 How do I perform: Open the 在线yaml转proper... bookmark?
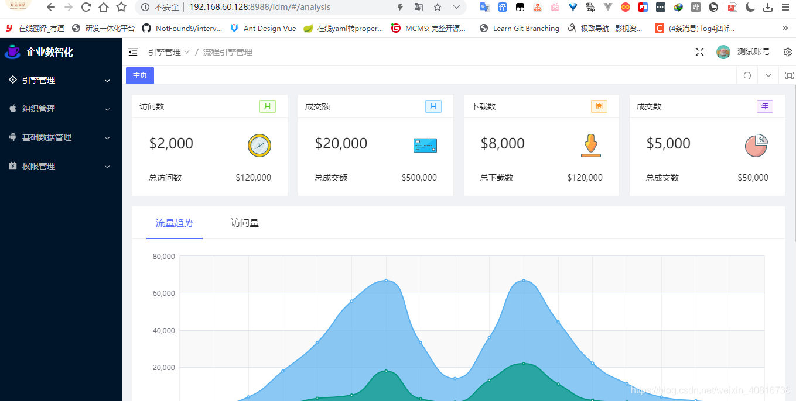(x=343, y=28)
